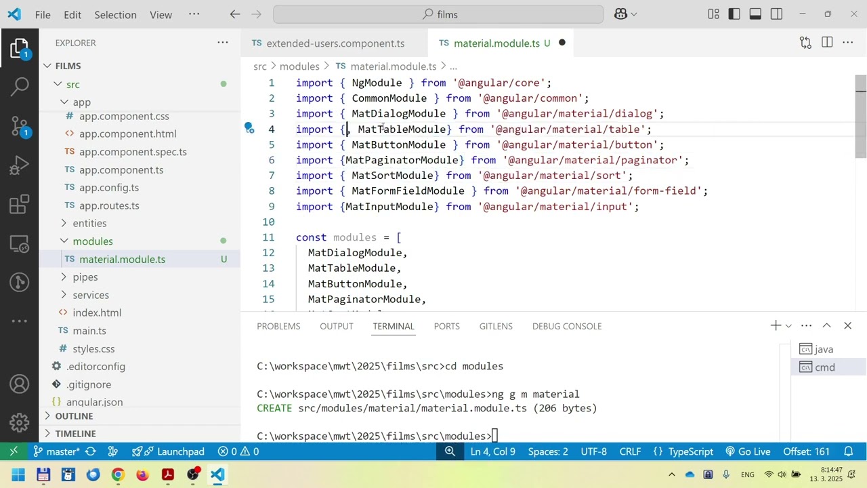Toggle the bottom panel visibility
Viewport: 867px width, 488px height.
755,14
